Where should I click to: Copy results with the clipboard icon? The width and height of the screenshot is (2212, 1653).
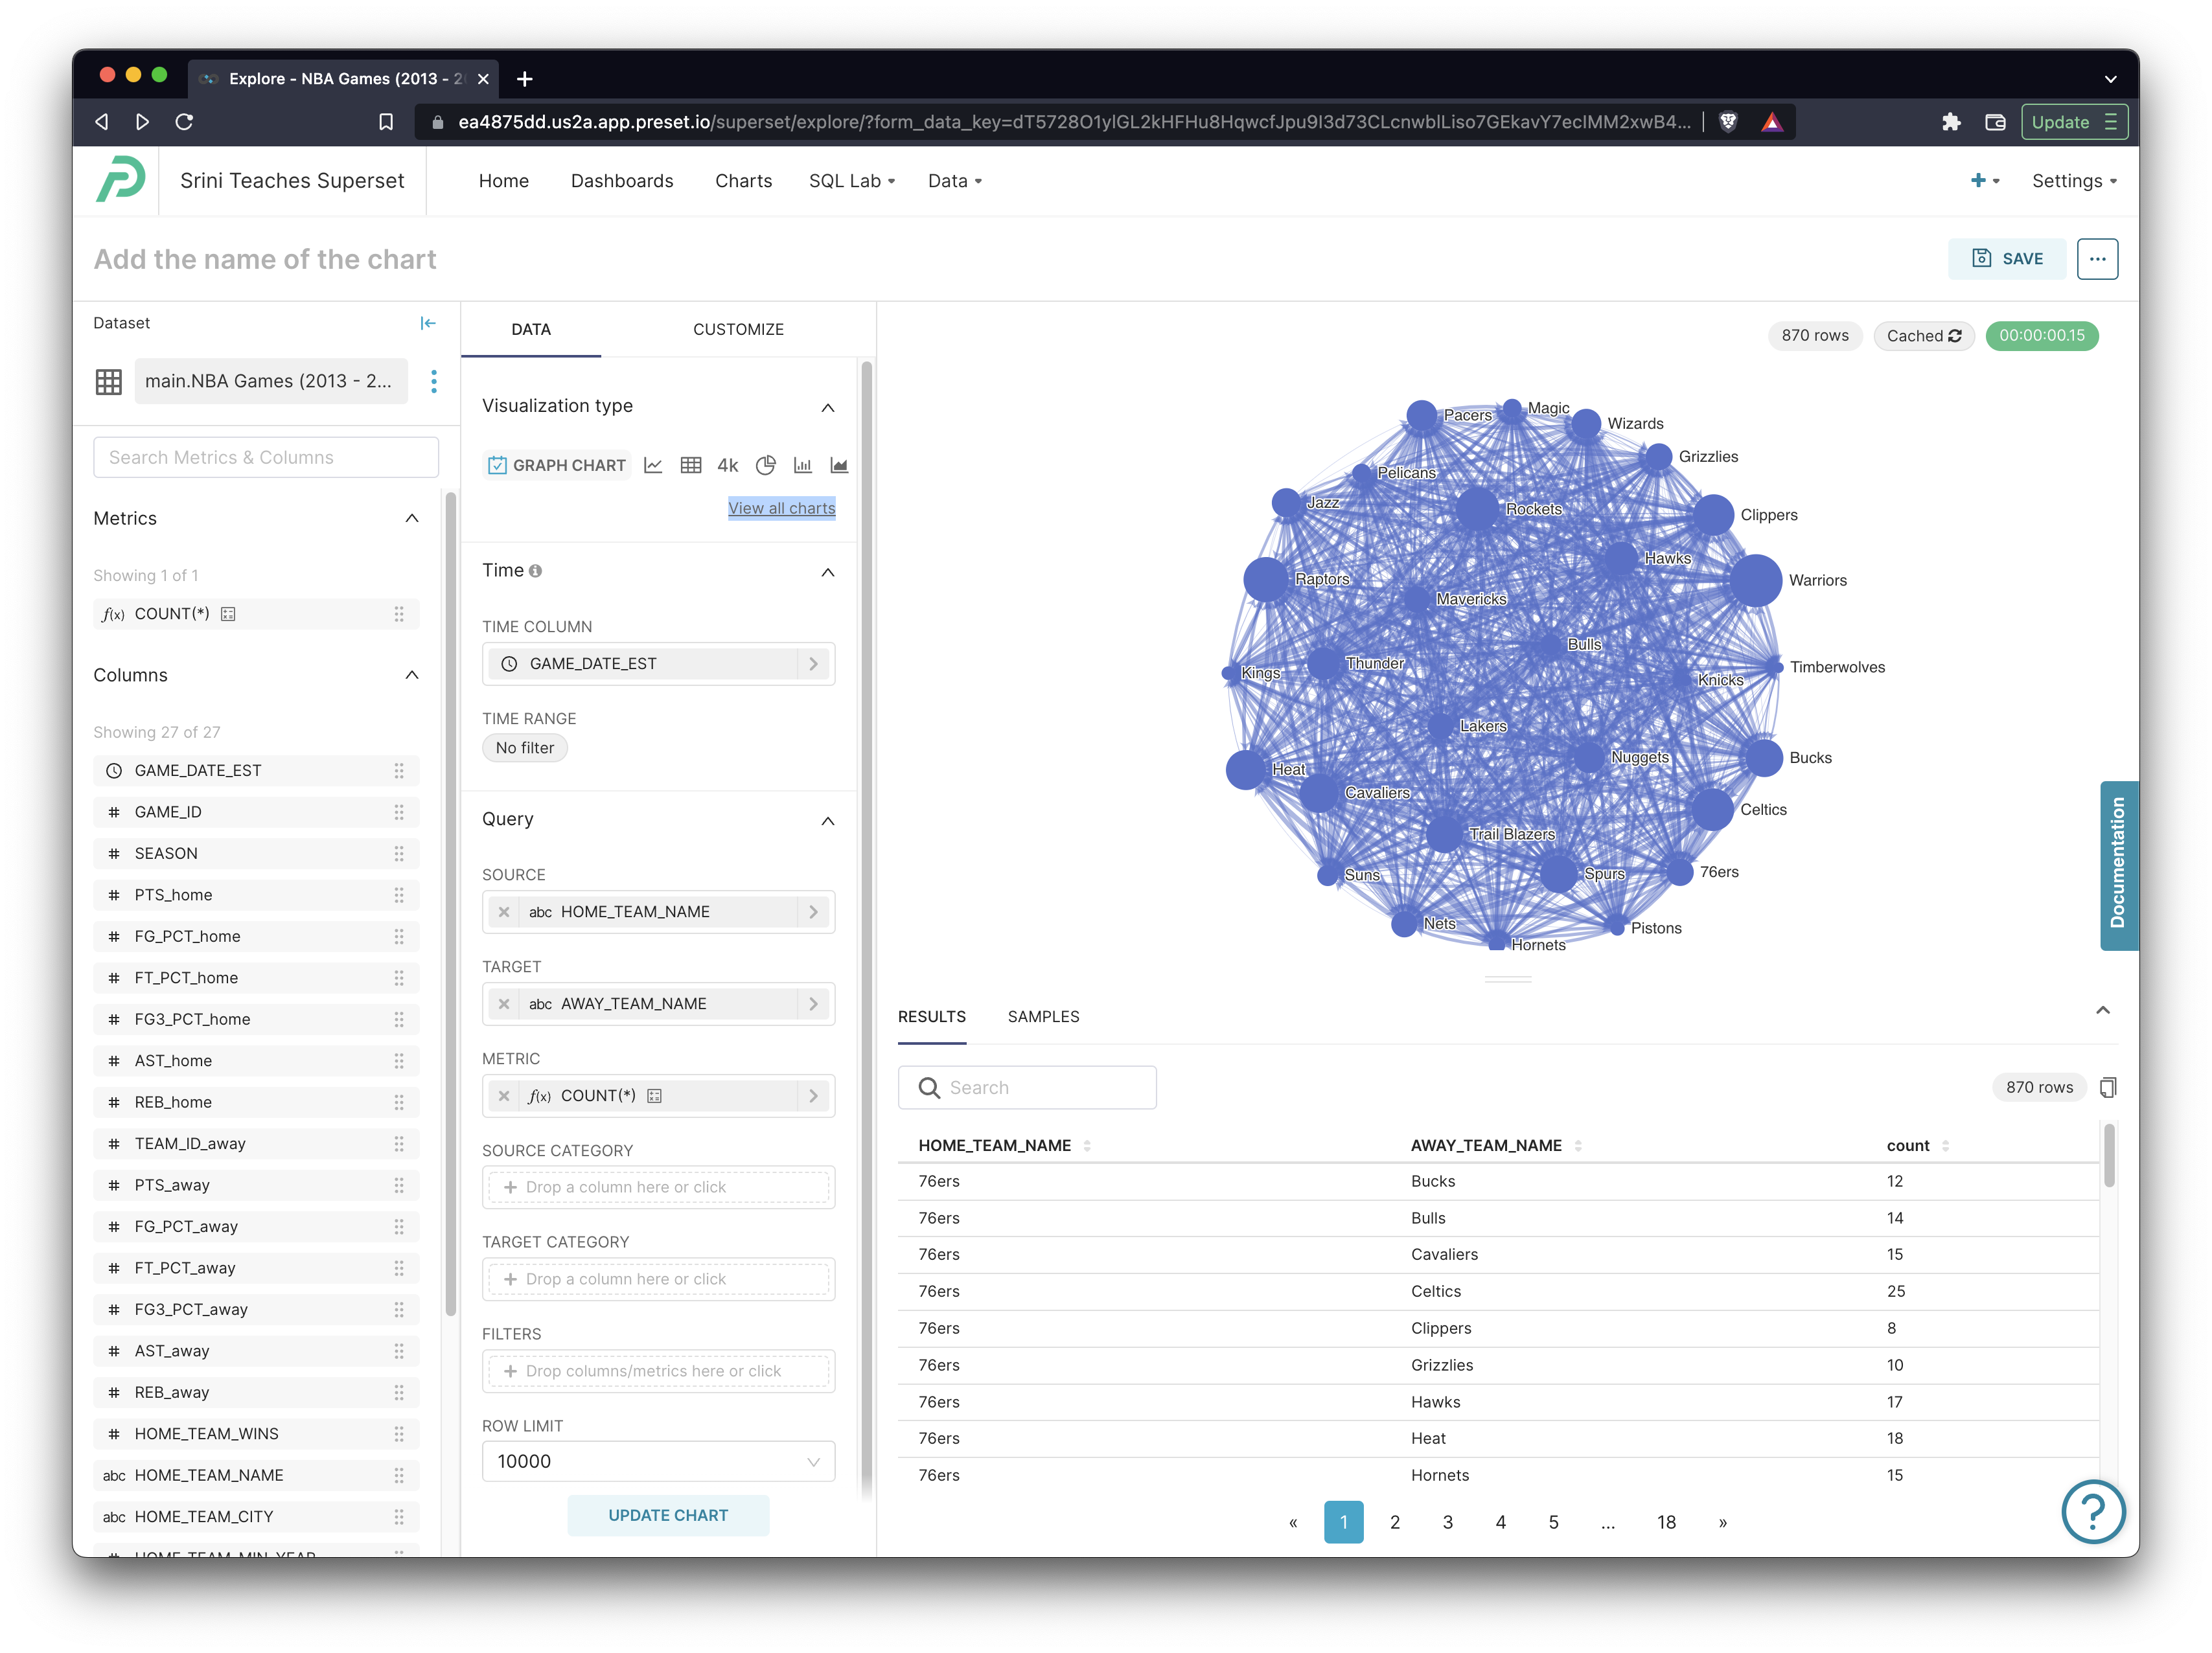click(x=2108, y=1087)
